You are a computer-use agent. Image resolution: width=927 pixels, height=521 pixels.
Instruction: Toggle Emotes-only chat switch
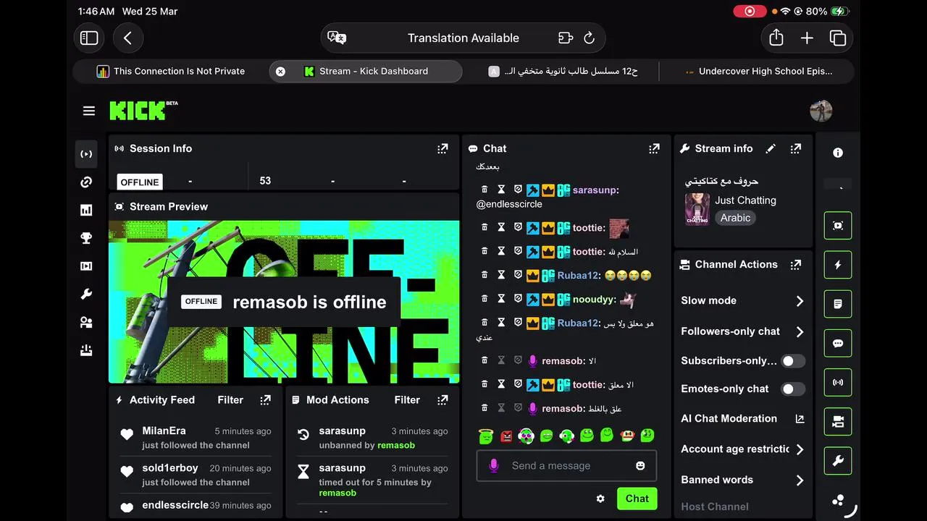pyautogui.click(x=792, y=389)
